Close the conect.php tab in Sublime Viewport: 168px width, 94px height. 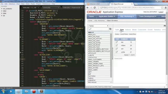click(x=58, y=8)
